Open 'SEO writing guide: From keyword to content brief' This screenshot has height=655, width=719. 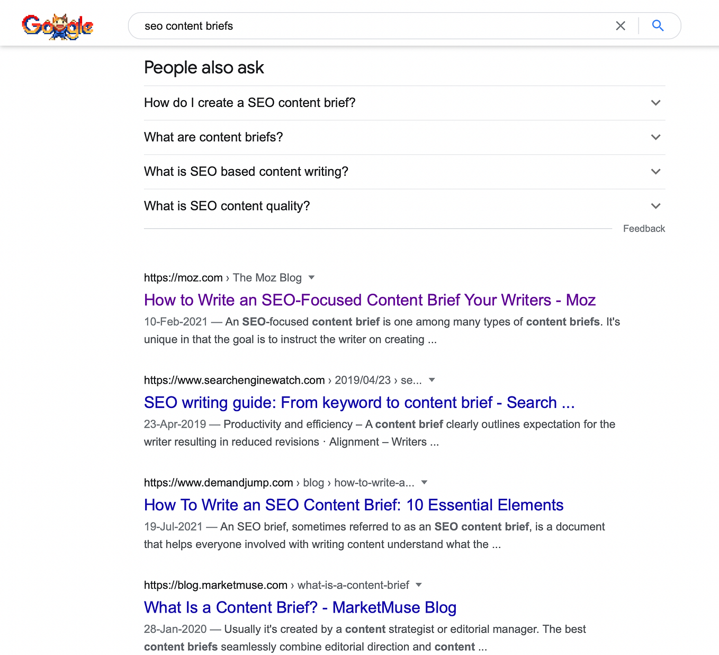click(359, 402)
